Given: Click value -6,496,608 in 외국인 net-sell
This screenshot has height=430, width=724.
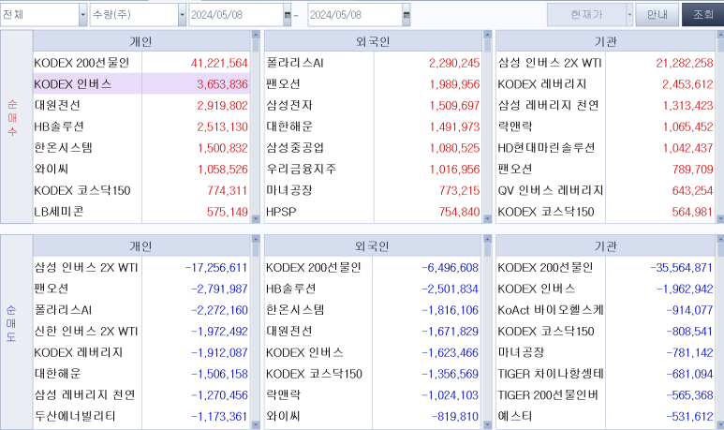Looking at the screenshot, I should (x=451, y=267).
